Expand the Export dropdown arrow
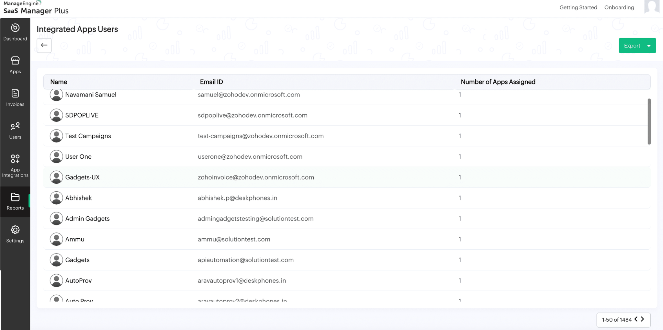 pyautogui.click(x=649, y=46)
